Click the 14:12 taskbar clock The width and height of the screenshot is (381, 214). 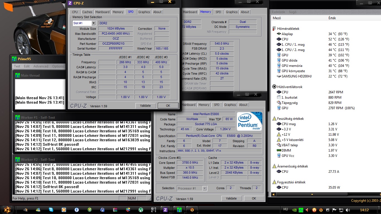pos(364,210)
